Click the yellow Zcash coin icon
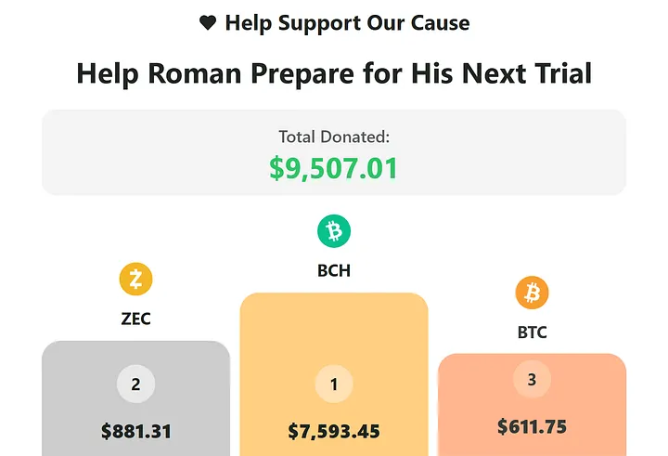This screenshot has width=668, height=456. (135, 279)
